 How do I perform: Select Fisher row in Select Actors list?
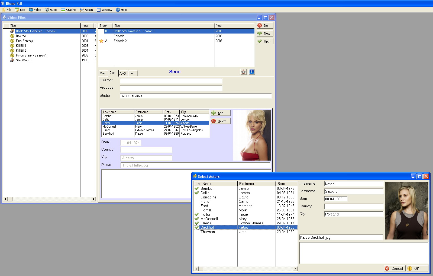coord(246,202)
